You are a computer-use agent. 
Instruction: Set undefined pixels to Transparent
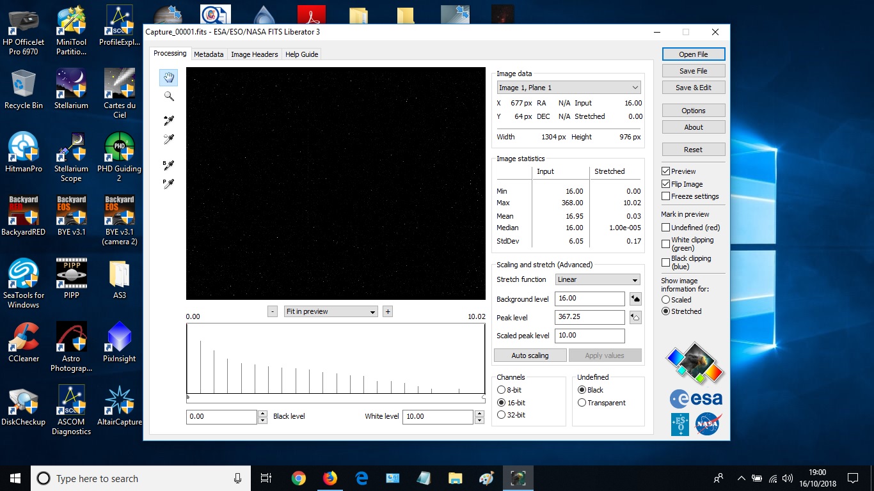tap(582, 403)
